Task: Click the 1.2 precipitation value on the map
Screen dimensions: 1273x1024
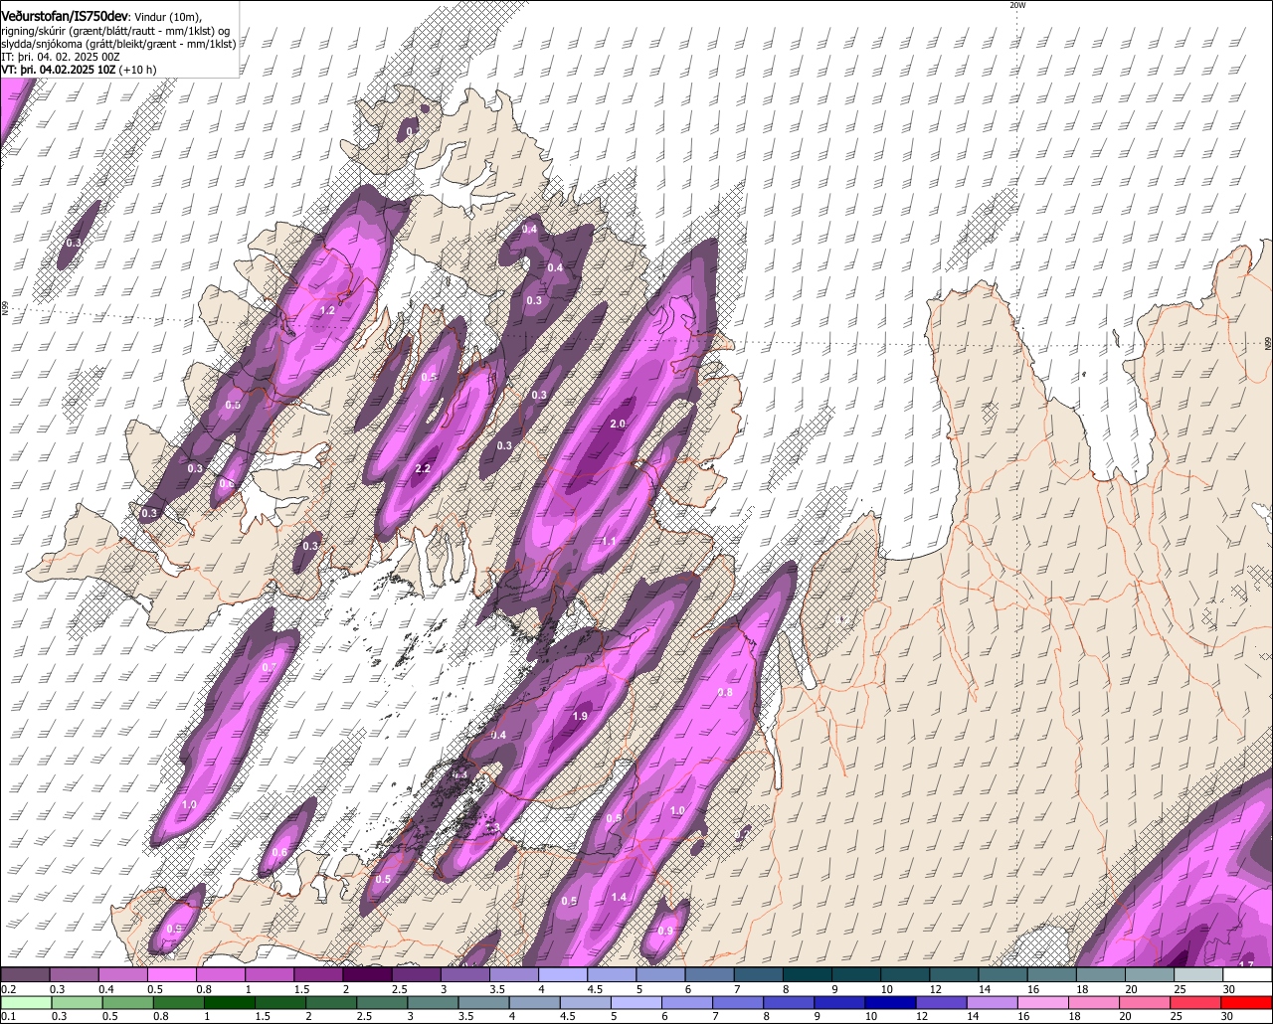Action: [x=327, y=311]
